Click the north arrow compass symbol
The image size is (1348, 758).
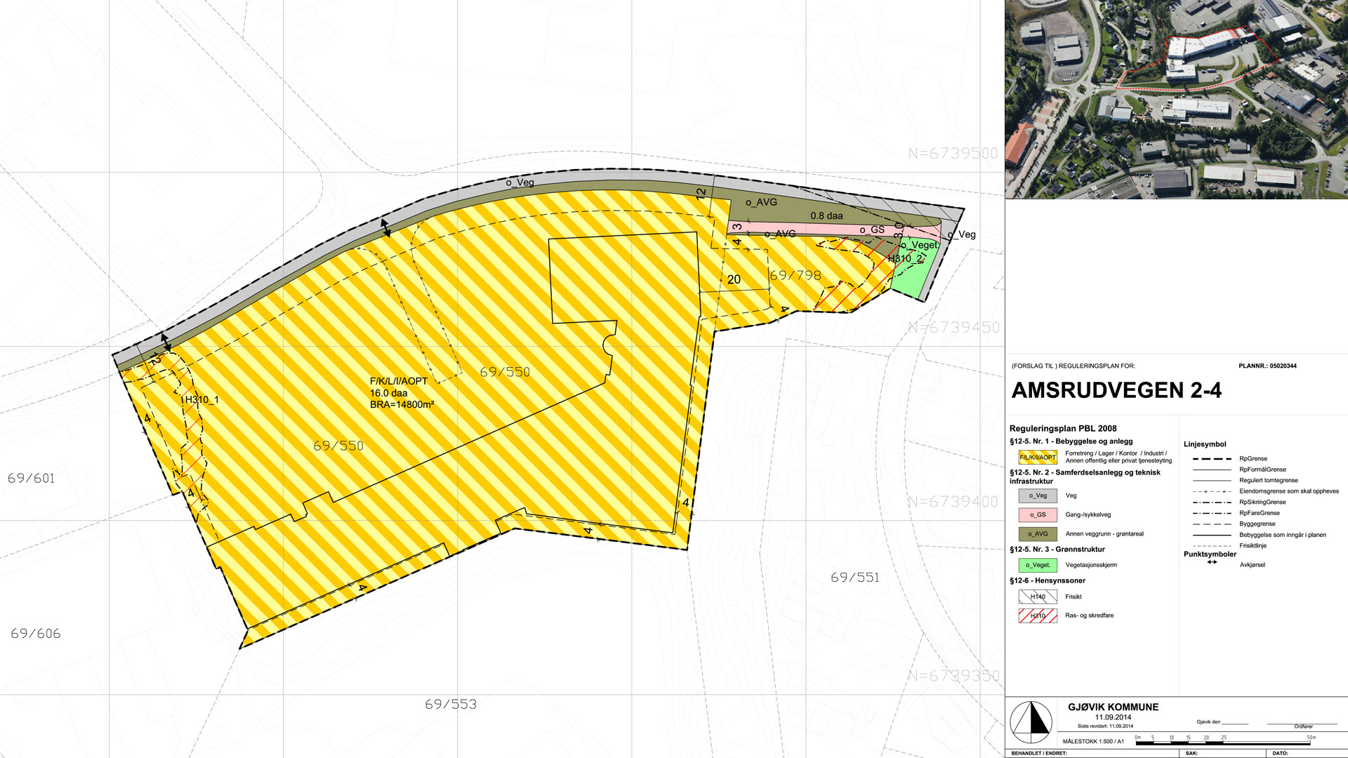click(1031, 722)
